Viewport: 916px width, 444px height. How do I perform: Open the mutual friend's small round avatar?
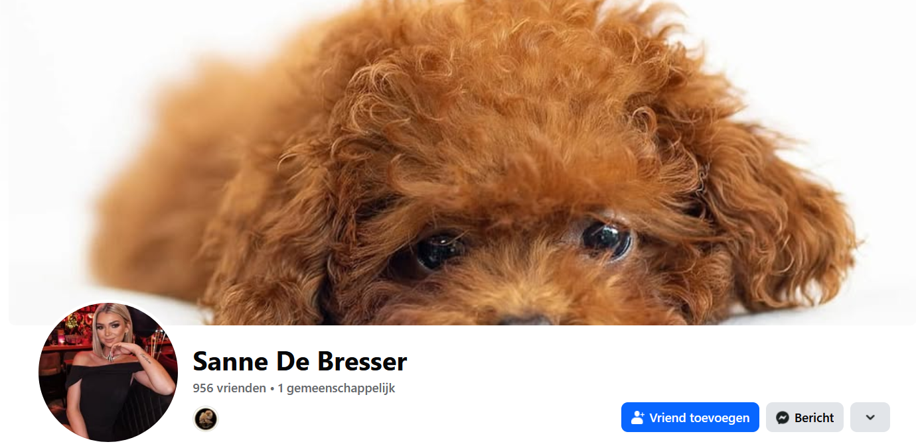206,418
